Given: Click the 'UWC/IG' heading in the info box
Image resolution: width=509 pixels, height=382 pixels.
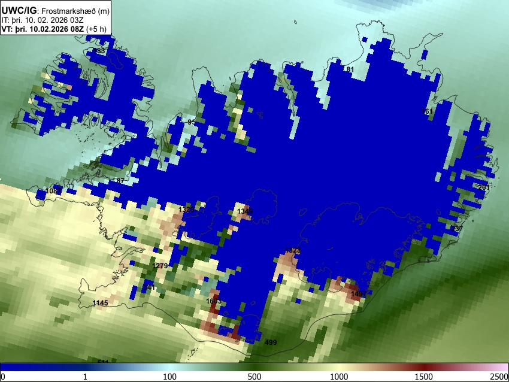Looking at the screenshot, I should click(x=19, y=11).
